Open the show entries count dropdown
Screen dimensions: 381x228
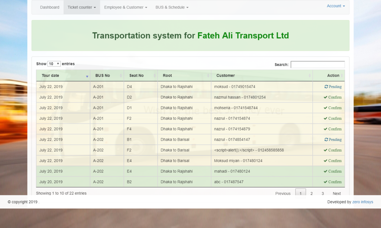54,64
